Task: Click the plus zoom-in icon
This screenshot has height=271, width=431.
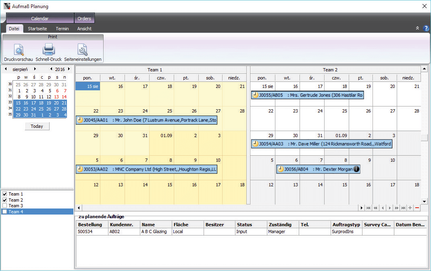Action: (410, 208)
